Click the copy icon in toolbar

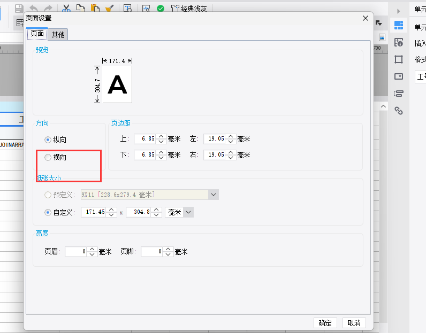click(x=81, y=8)
